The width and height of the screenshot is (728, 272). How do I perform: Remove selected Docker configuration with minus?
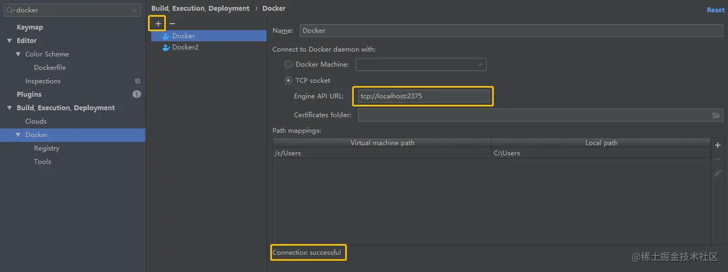[x=172, y=24]
